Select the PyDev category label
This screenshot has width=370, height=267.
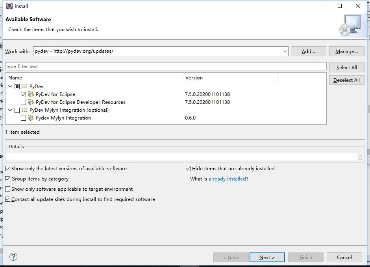(x=36, y=87)
